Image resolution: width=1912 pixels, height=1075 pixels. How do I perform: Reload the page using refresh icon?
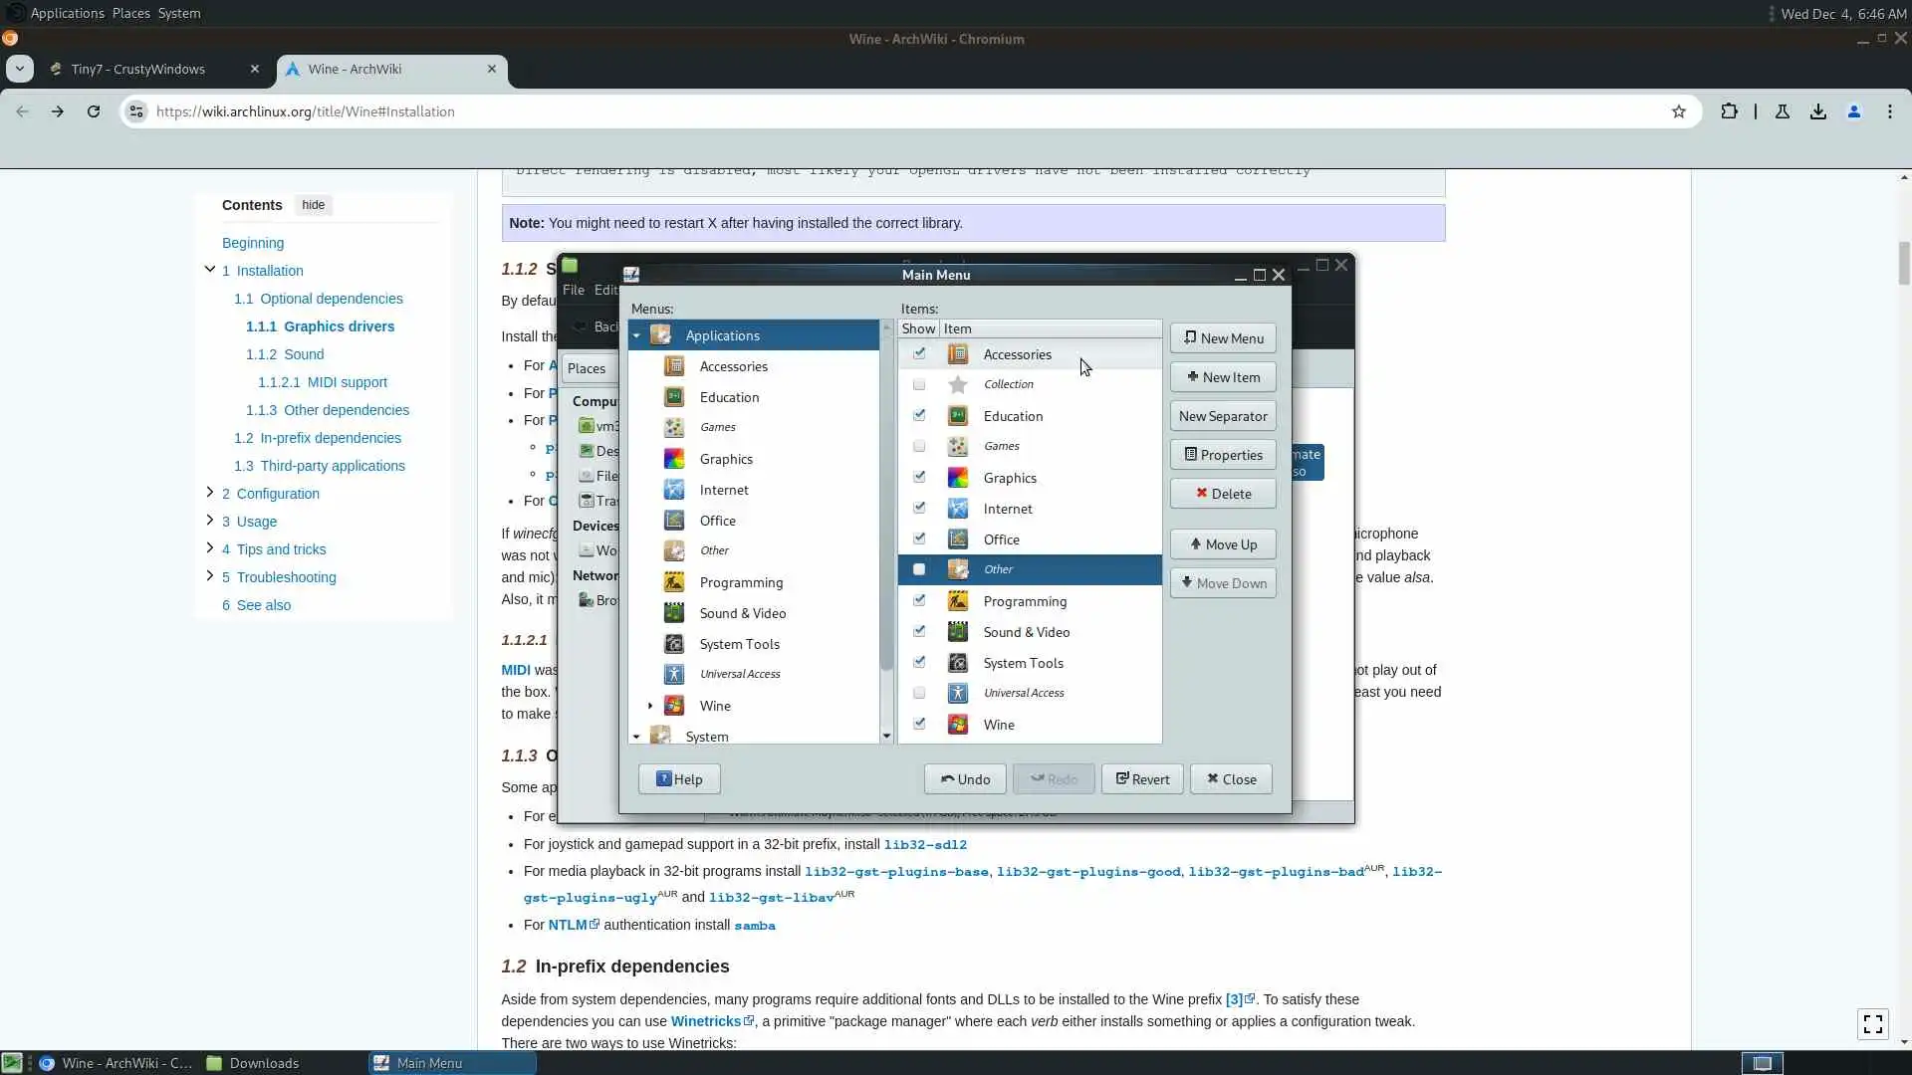(94, 111)
